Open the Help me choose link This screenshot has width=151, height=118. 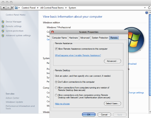click(62, 104)
